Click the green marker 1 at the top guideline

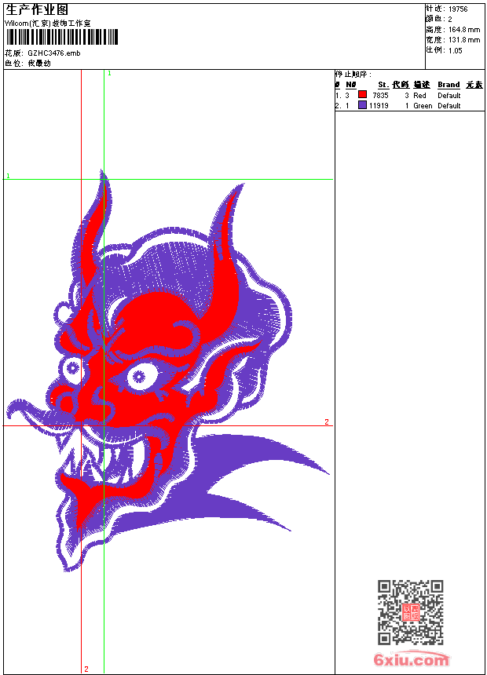109,73
